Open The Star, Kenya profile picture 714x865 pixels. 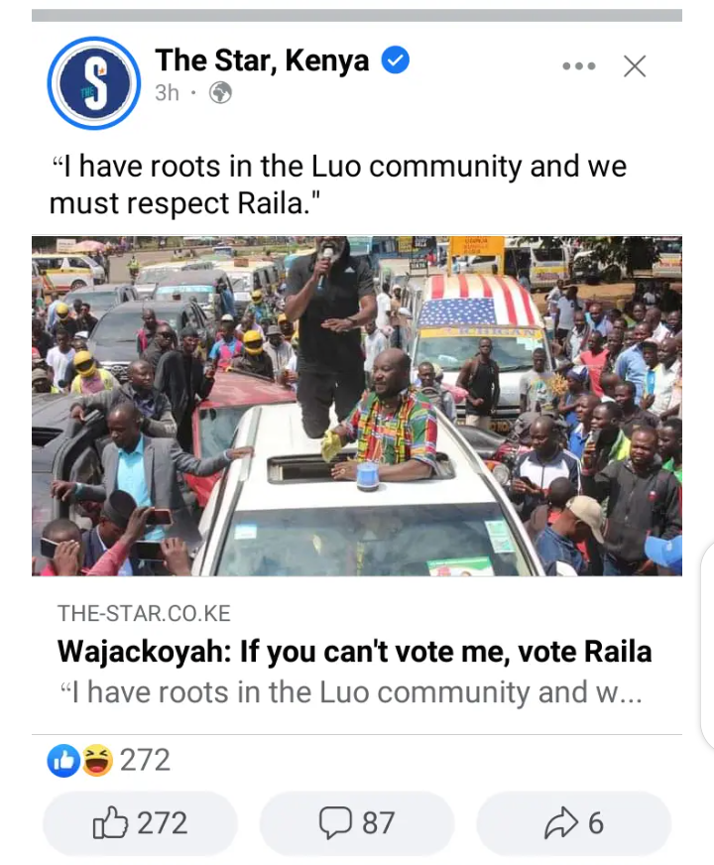94,83
